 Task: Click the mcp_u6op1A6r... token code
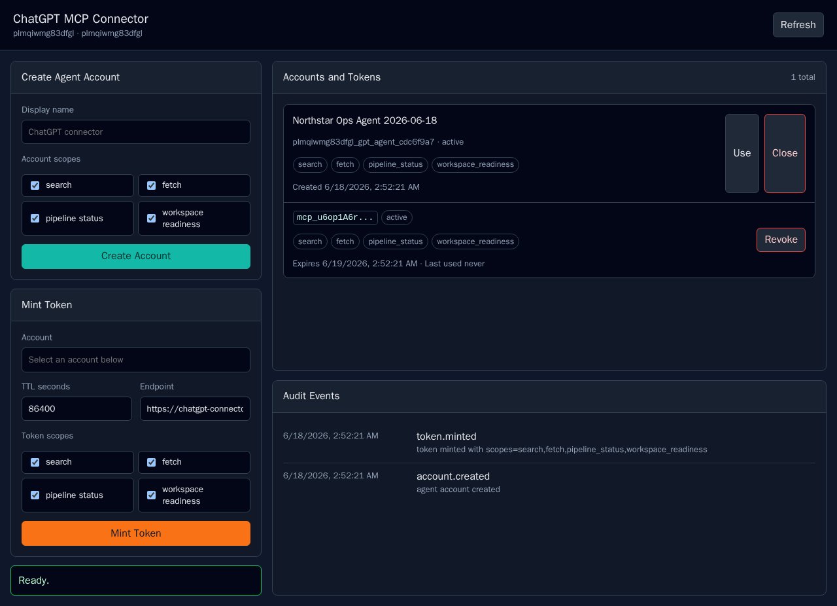(x=335, y=217)
